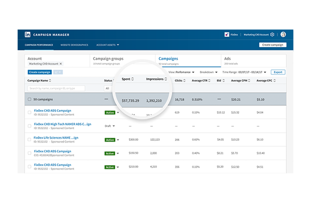Viewport: 312px width, 206px height.
Task: Click the total clicks value 16,718
Action: pyautogui.click(x=179, y=100)
